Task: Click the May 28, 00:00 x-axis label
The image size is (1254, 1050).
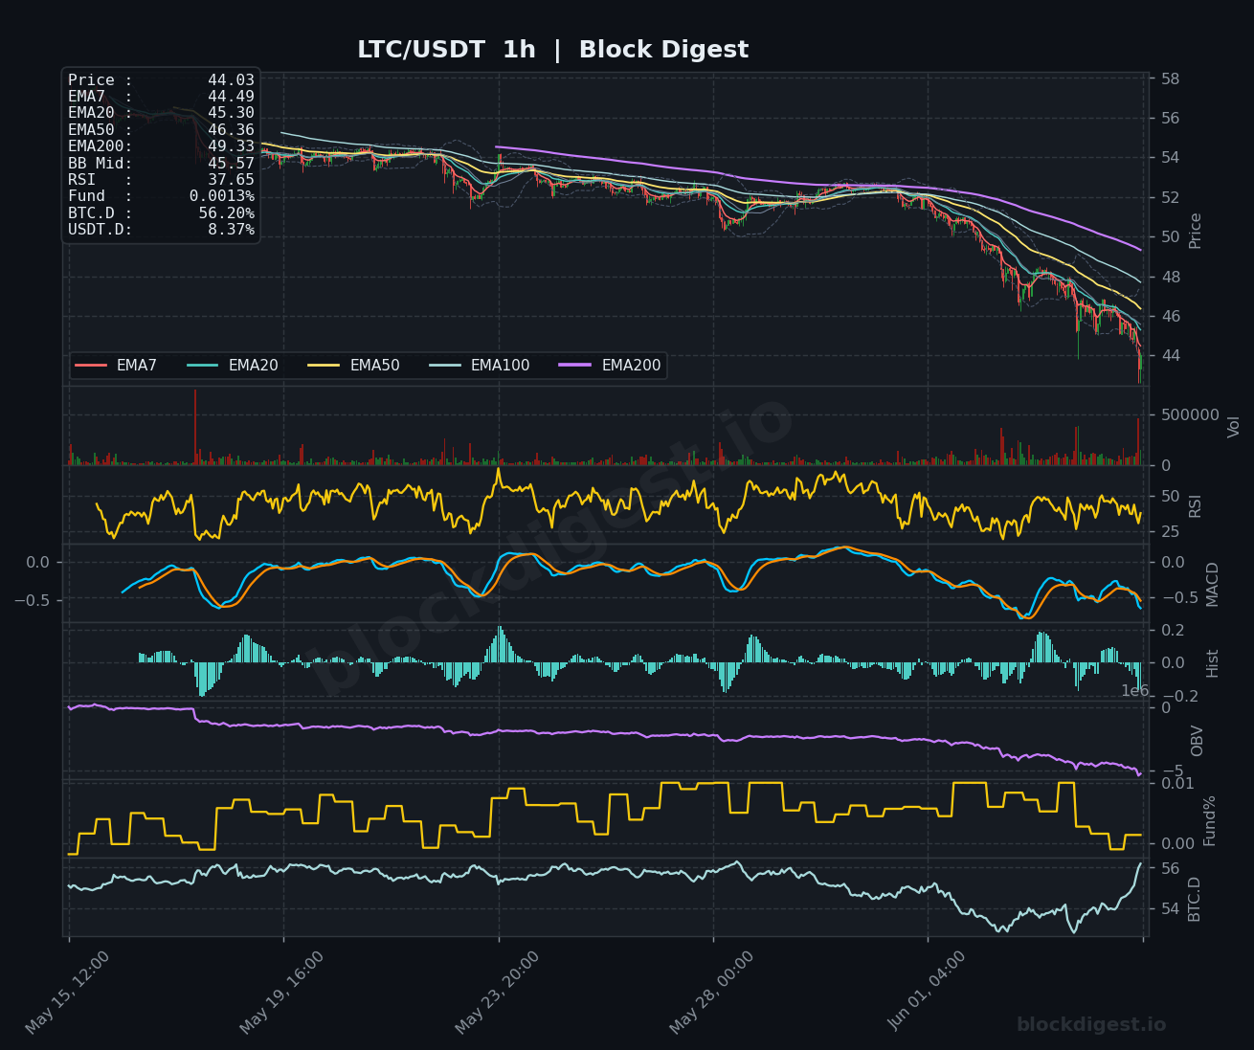Action: (711, 992)
